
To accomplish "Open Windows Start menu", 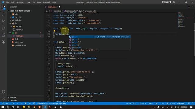I will pyautogui.click(x=2, y=107).
